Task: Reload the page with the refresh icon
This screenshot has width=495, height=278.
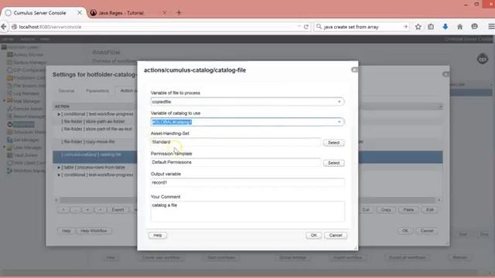Action: pos(306,27)
